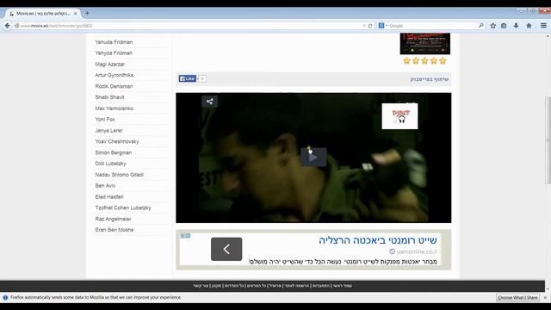This screenshot has width=551, height=310.
Task: Play the video with center play button
Action: click(313, 157)
